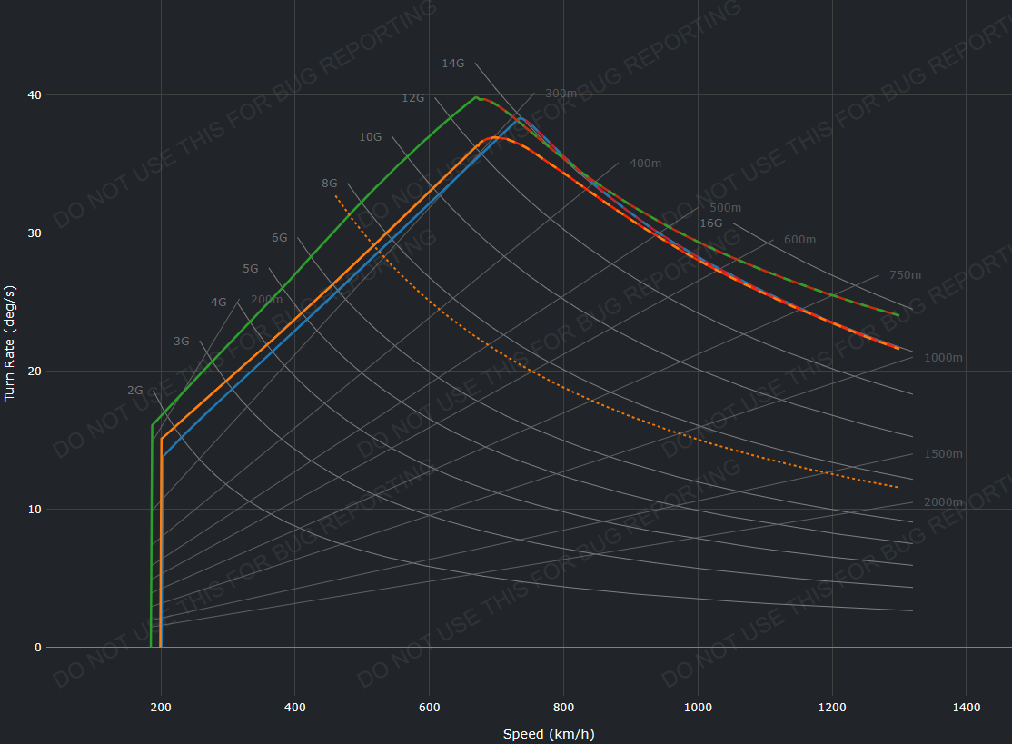Pick the 2G curve label
Screen dimensions: 1012x744
click(134, 391)
